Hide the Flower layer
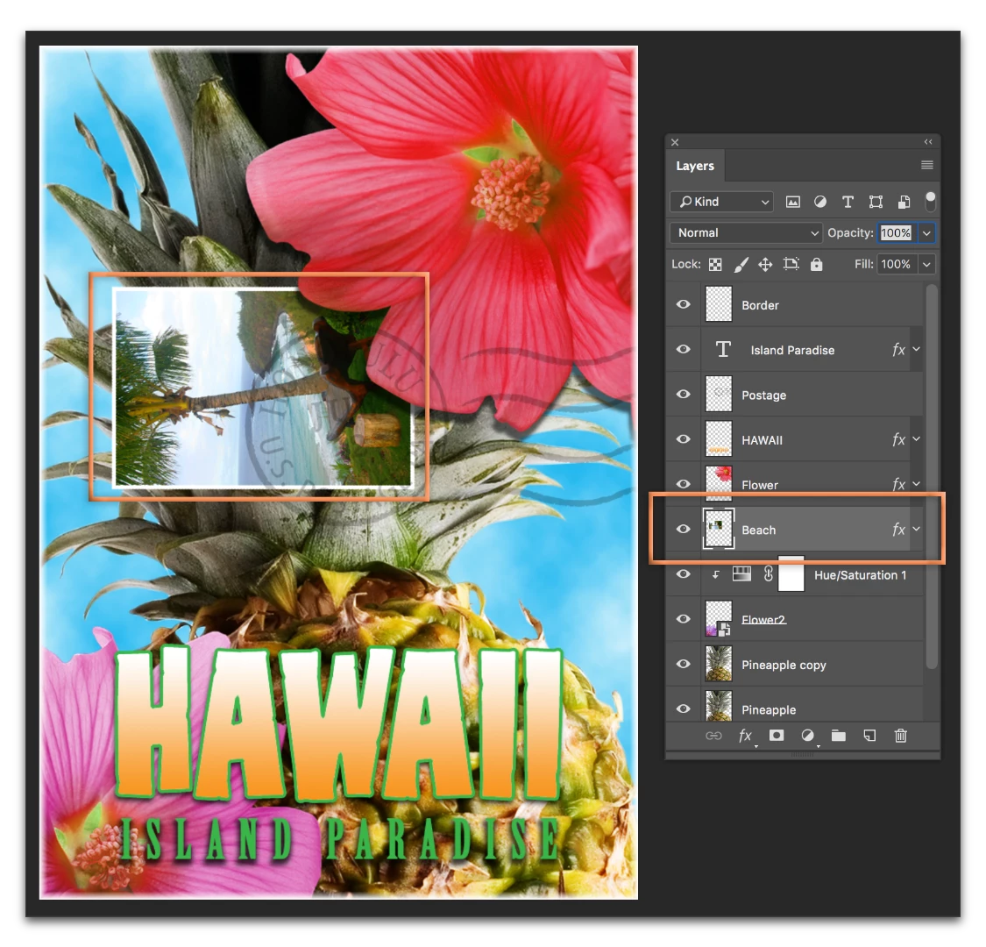Image resolution: width=986 pixels, height=947 pixels. (684, 484)
